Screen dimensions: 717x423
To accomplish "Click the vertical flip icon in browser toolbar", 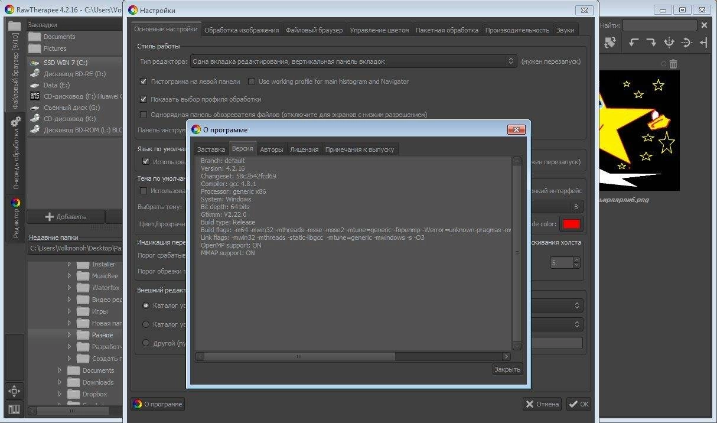I will point(686,43).
